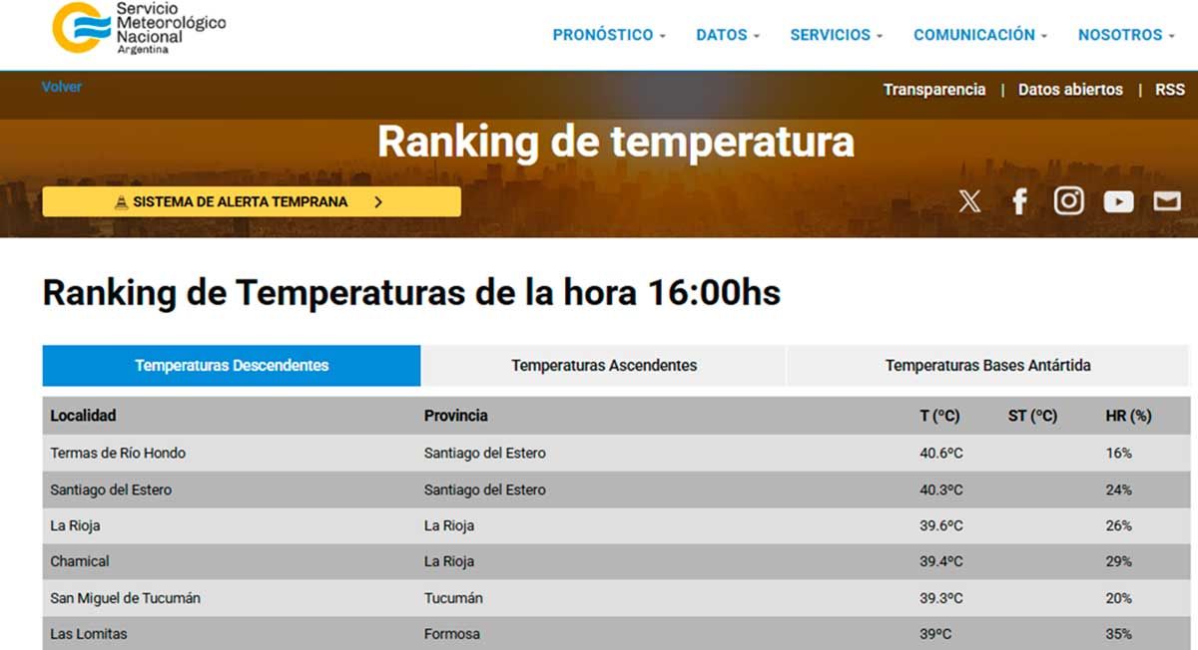This screenshot has height=650, width=1198.
Task: Select the Temperaturas Descendentes tab
Action: [x=232, y=366]
